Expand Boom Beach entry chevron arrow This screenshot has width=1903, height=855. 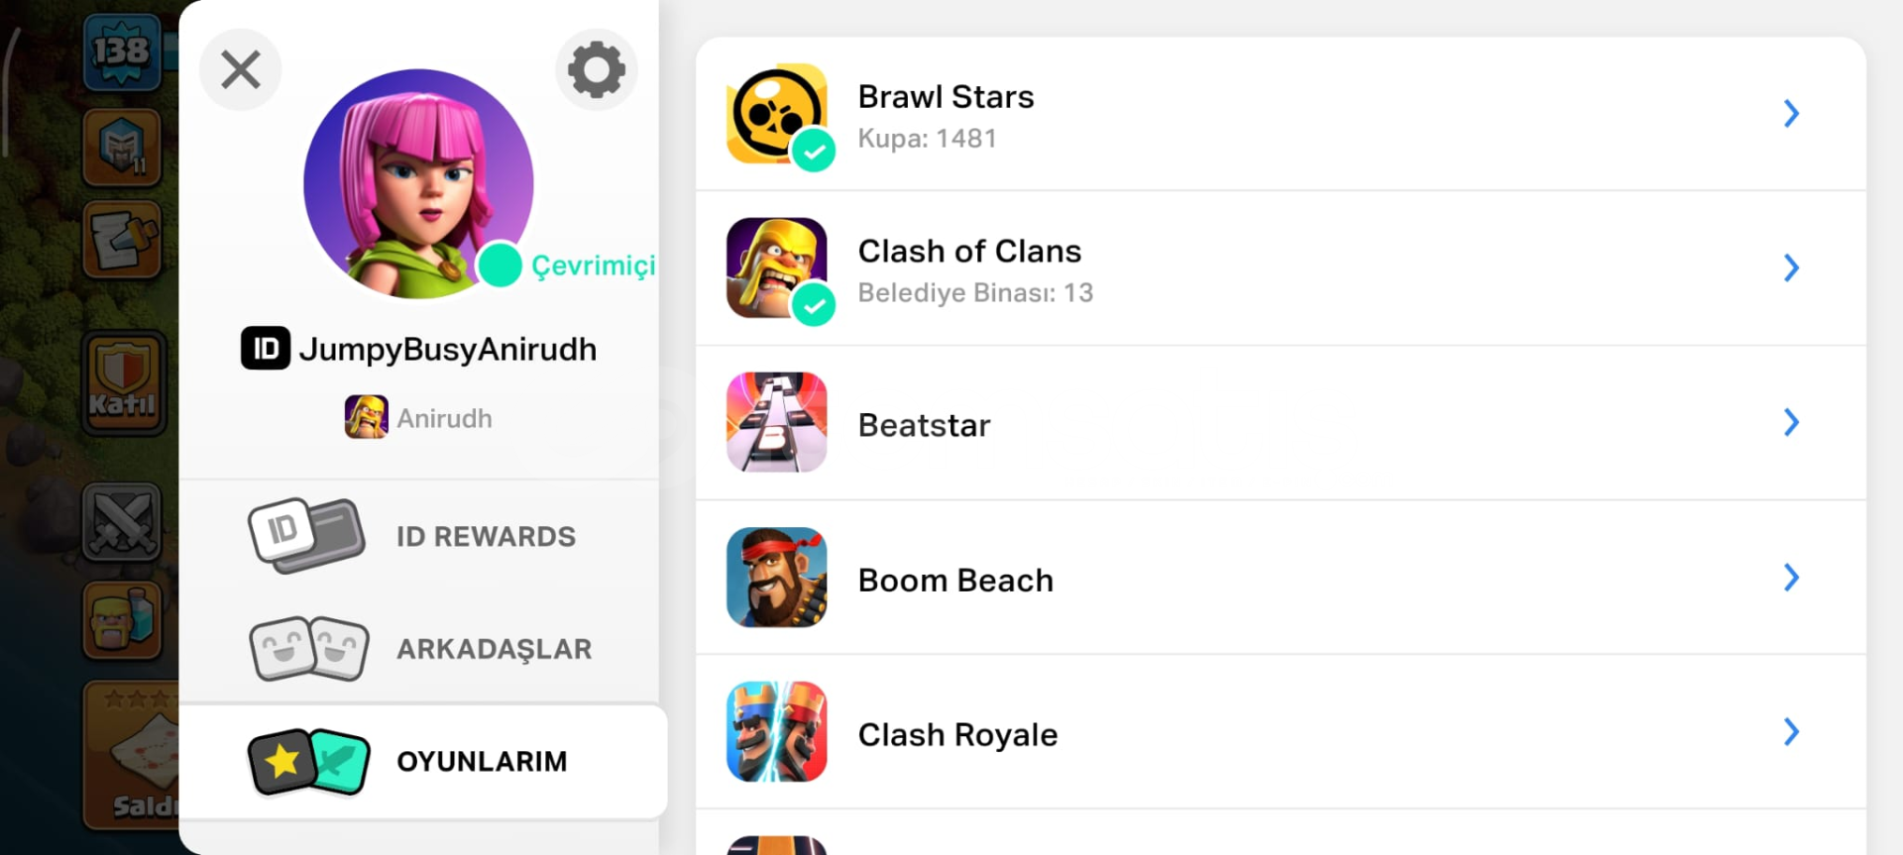[x=1791, y=578]
